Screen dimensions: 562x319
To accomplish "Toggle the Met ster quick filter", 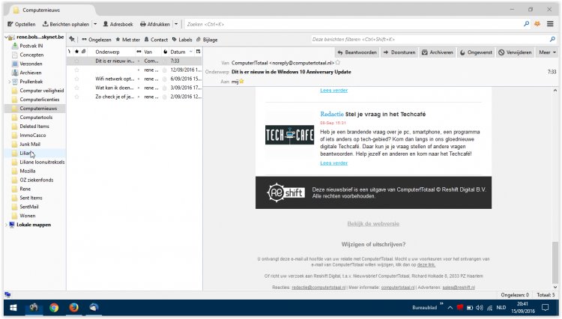I will (x=127, y=39).
